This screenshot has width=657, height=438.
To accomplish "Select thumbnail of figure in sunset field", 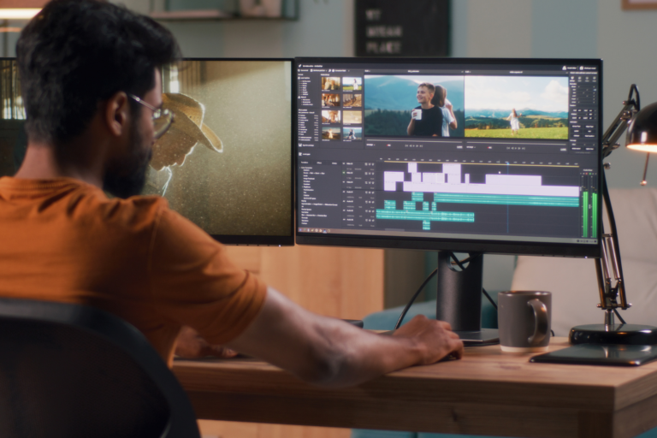I will [331, 133].
